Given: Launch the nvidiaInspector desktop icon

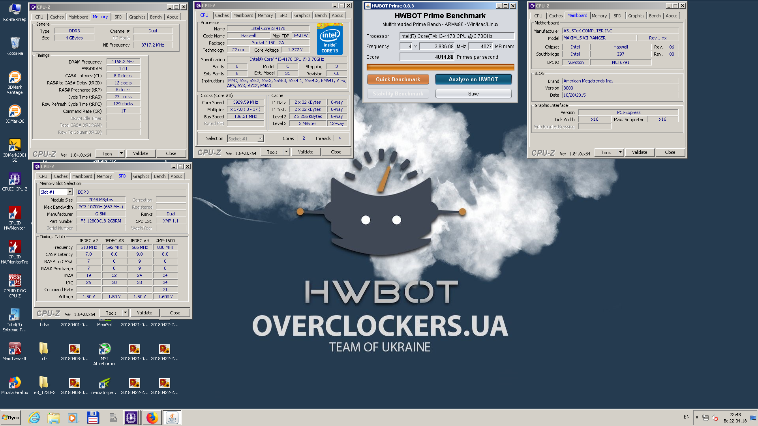Looking at the screenshot, I should tap(104, 385).
